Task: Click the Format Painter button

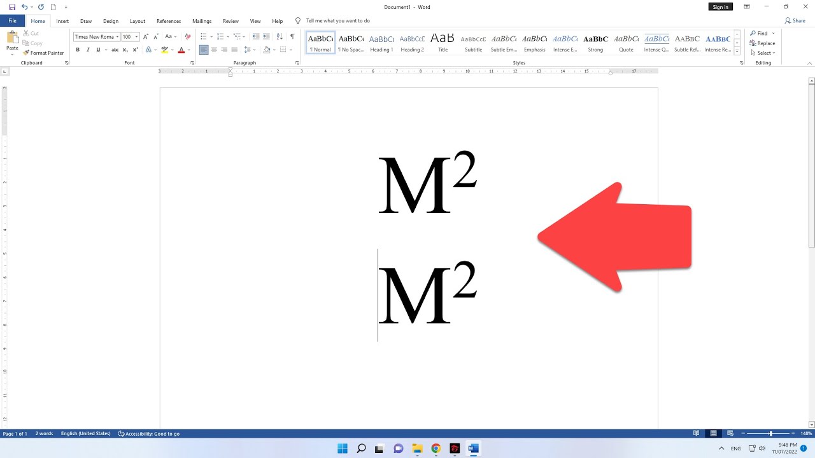Action: pyautogui.click(x=43, y=53)
